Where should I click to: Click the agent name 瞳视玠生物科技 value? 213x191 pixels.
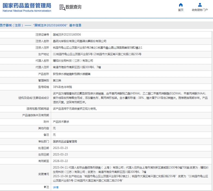(x=73, y=61)
